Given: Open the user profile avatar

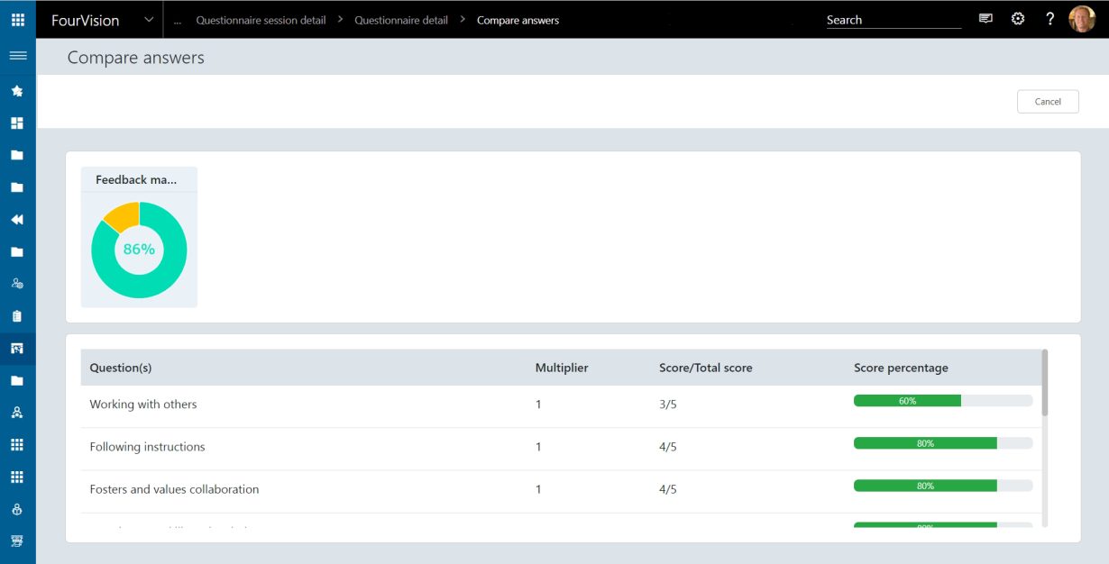Looking at the screenshot, I should [1082, 19].
